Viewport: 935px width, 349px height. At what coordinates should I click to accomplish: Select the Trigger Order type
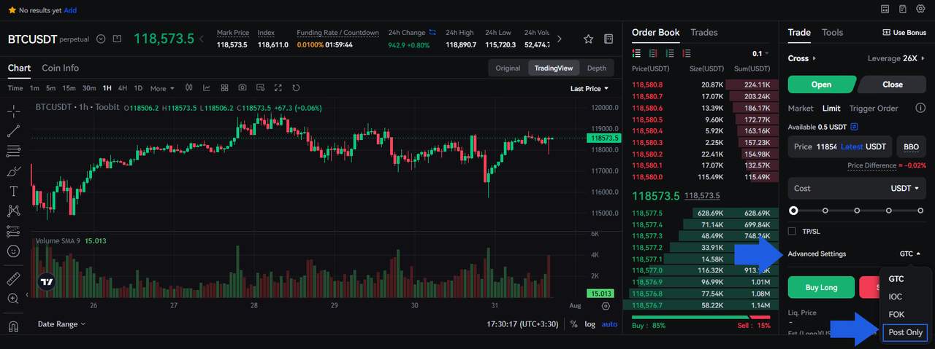coord(874,108)
